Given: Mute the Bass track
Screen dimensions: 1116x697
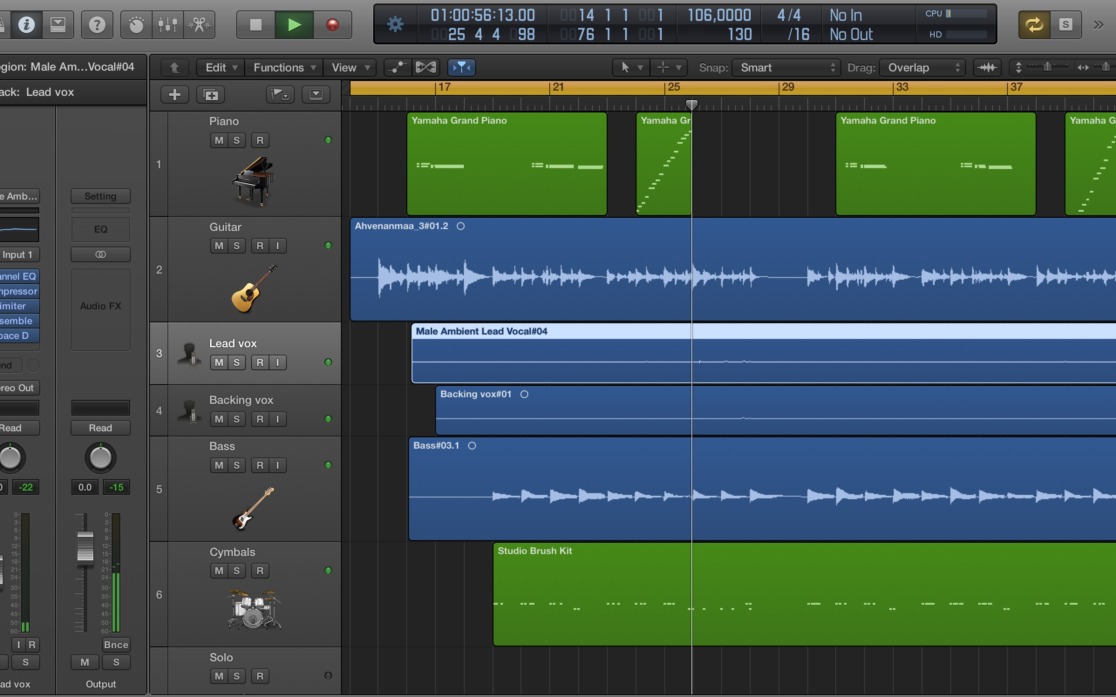Looking at the screenshot, I should coord(219,465).
